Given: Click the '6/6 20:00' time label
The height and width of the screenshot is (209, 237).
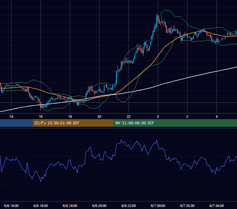Looking at the screenshot, I should 99,206.
